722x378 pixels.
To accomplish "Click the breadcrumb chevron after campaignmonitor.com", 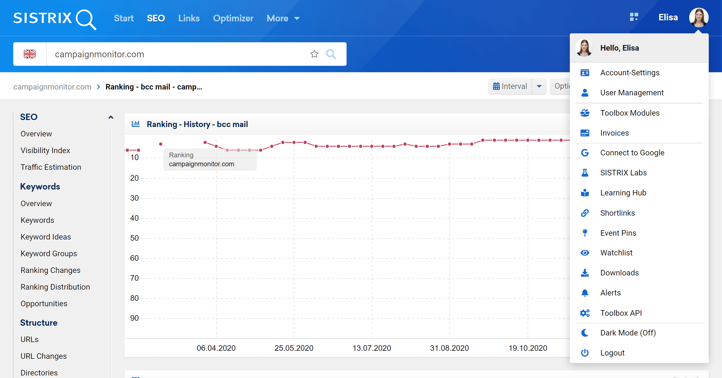I will 98,87.
